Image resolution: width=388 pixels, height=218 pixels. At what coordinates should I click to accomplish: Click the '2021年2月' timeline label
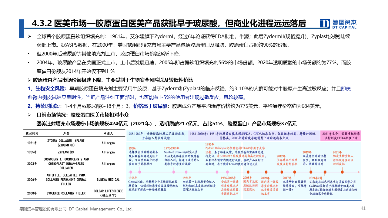point(316,178)
